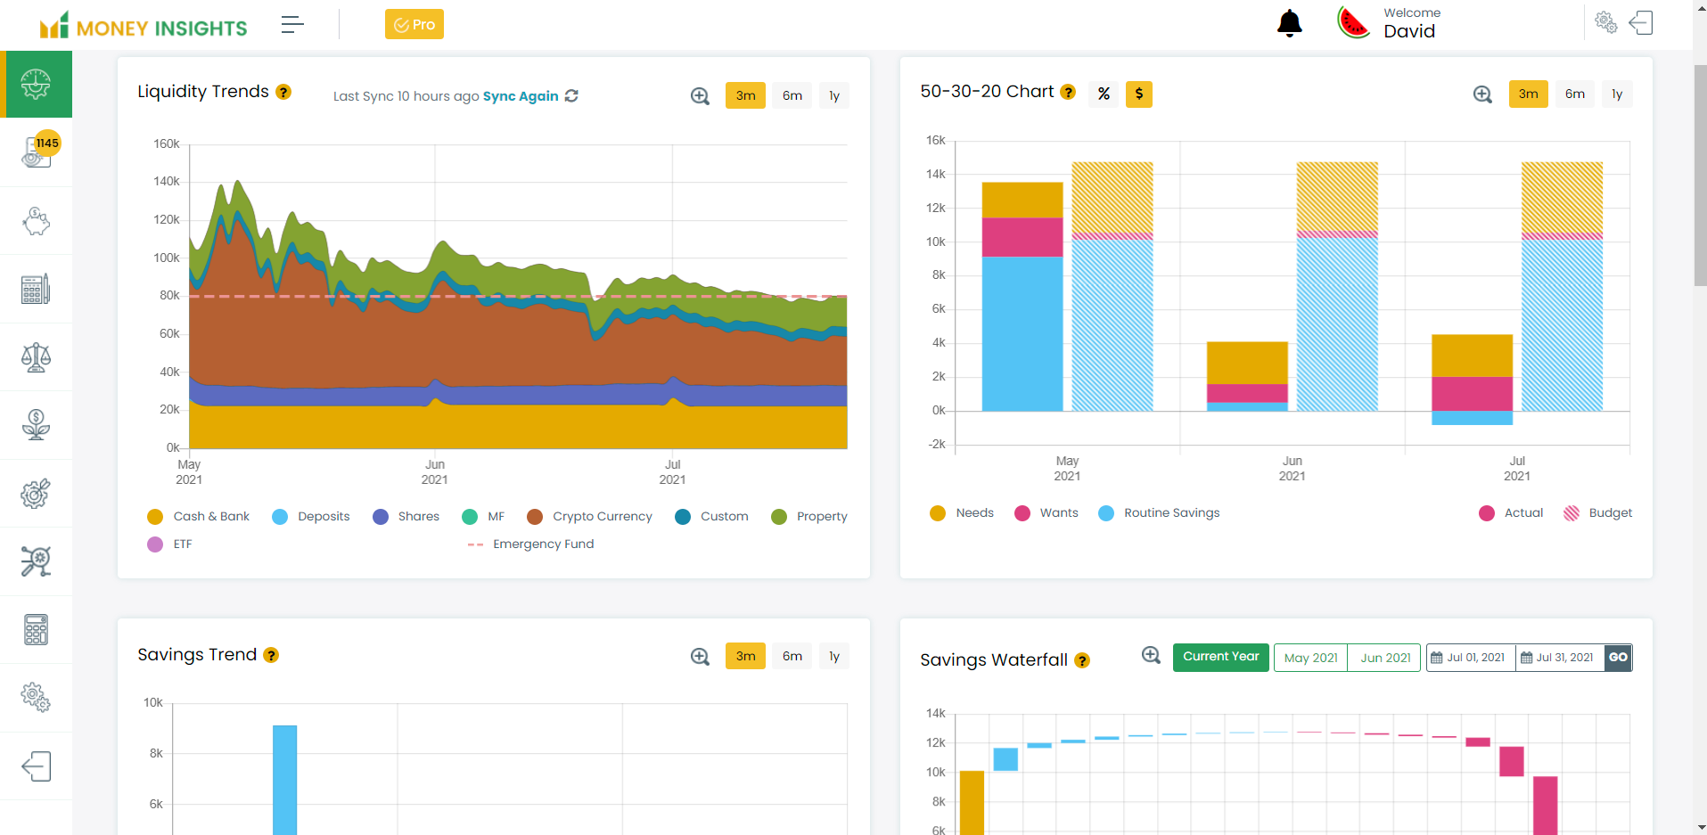Click the Current Year button
Image resolution: width=1707 pixels, height=835 pixels.
(1220, 658)
